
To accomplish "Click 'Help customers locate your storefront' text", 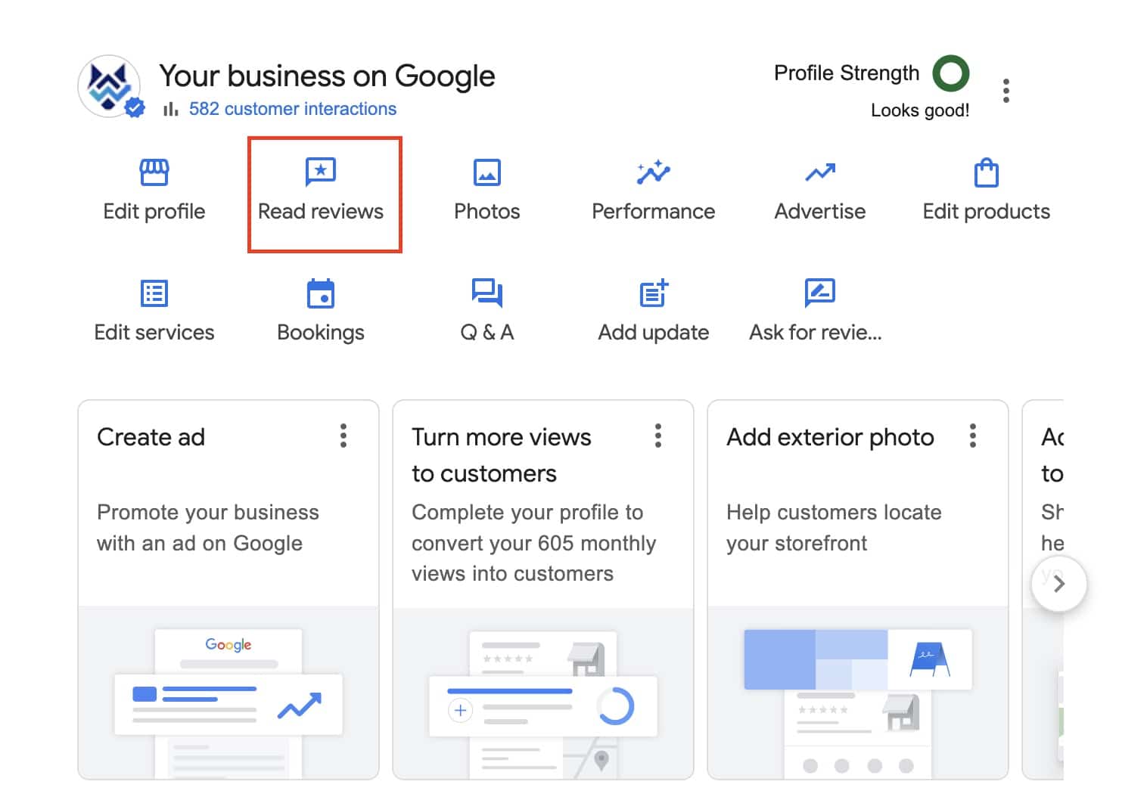I will pos(834,528).
